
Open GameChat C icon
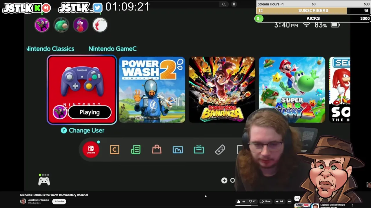pyautogui.click(x=114, y=150)
